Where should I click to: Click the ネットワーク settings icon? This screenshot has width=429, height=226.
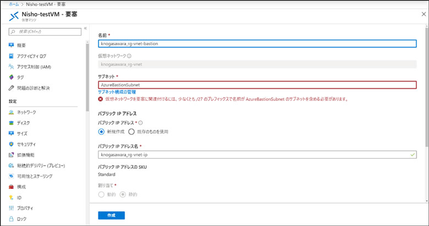[x=11, y=112]
